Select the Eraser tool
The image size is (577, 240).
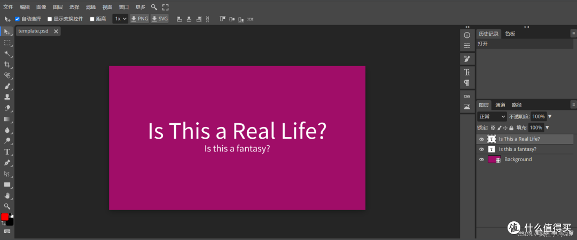coord(7,108)
